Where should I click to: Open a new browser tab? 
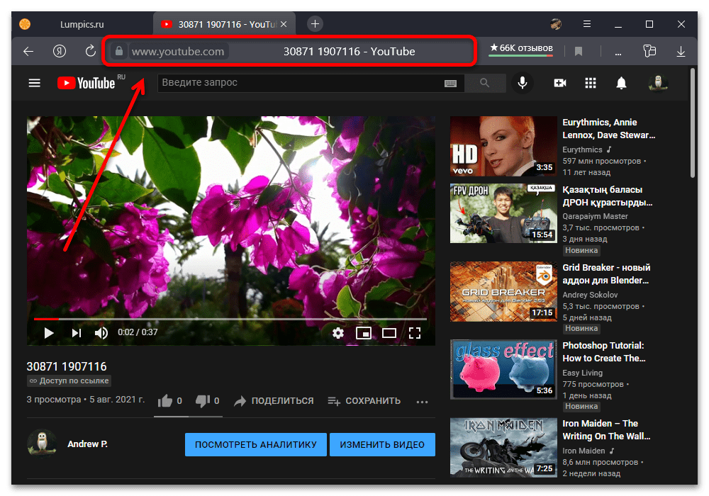click(x=316, y=24)
